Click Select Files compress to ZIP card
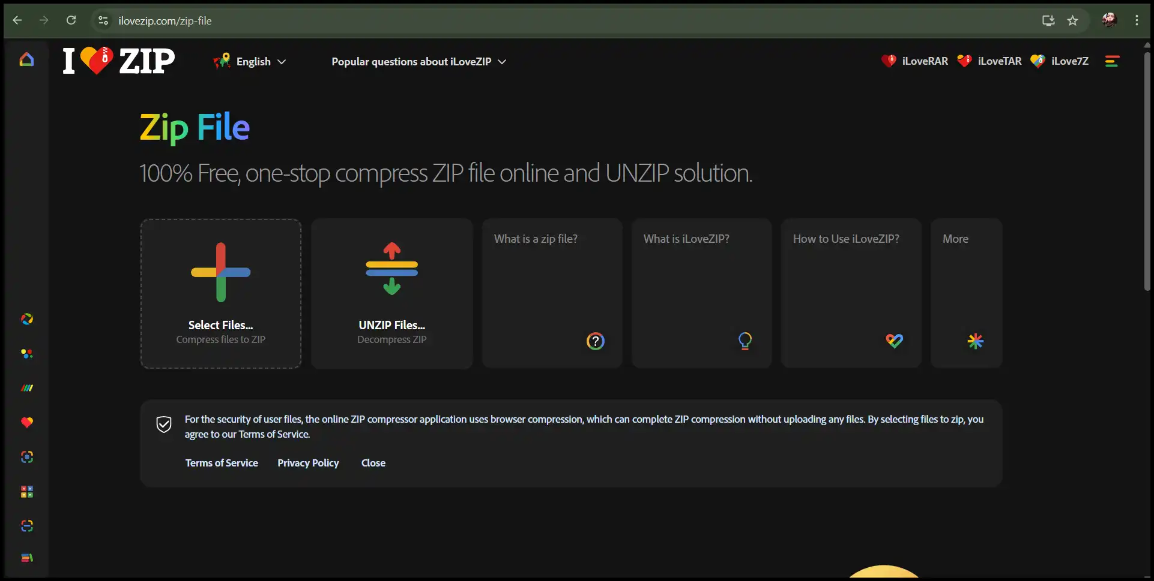 221,293
